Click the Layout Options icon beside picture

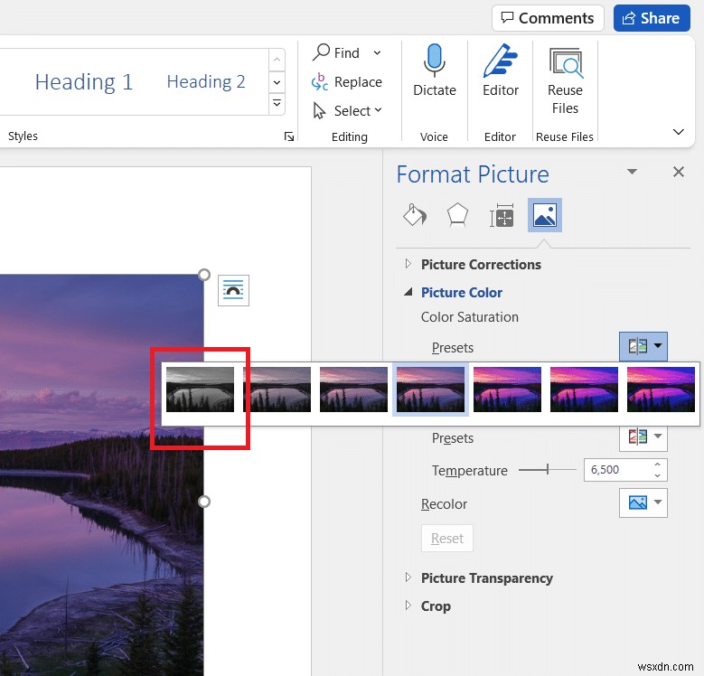(x=233, y=290)
